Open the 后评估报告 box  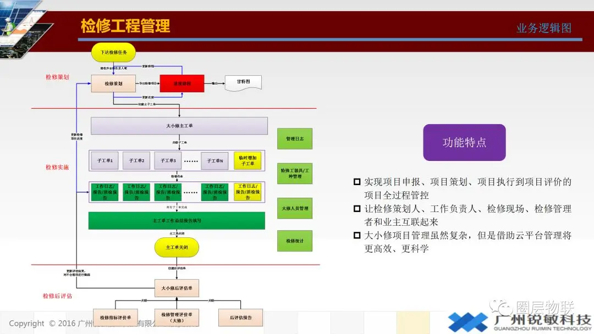click(240, 318)
